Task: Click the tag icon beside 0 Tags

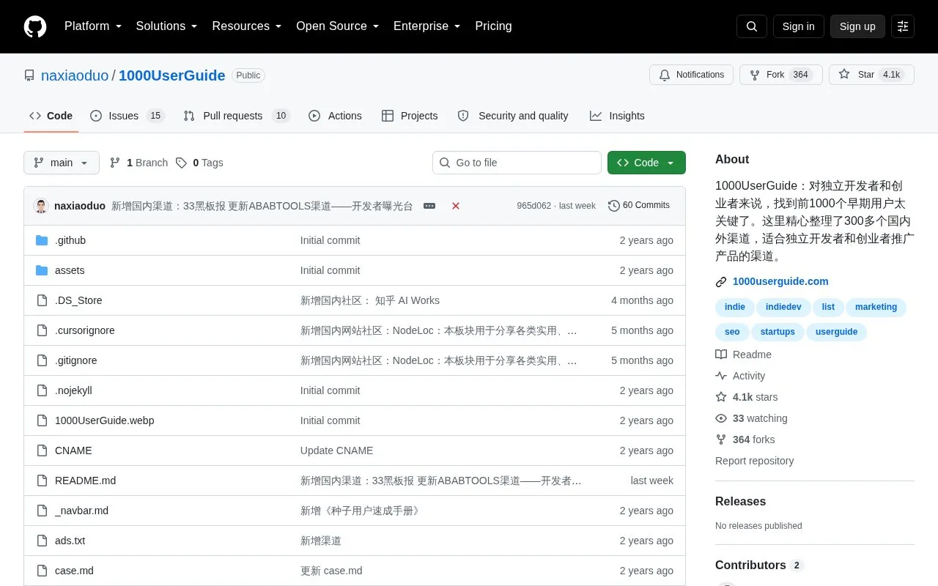Action: pos(181,163)
